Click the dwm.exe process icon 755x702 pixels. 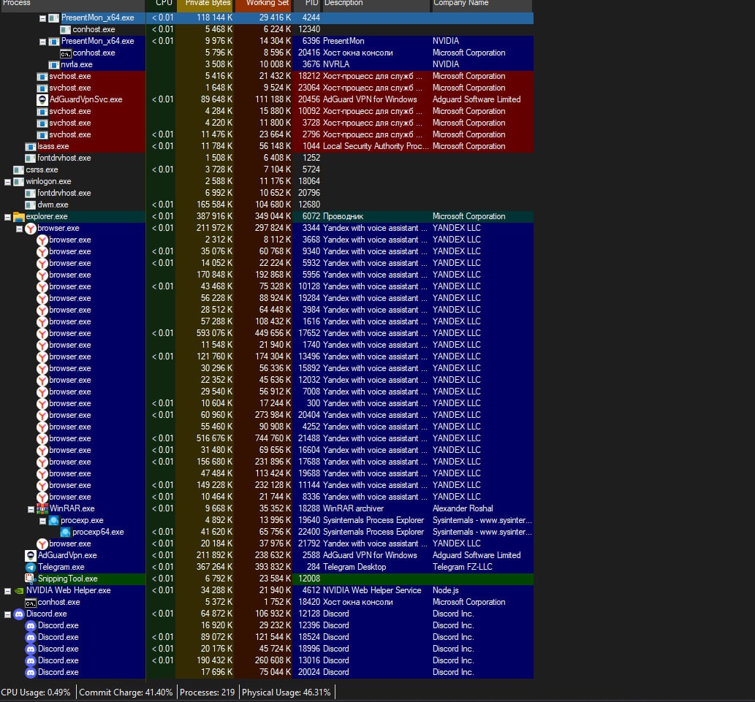pos(31,205)
